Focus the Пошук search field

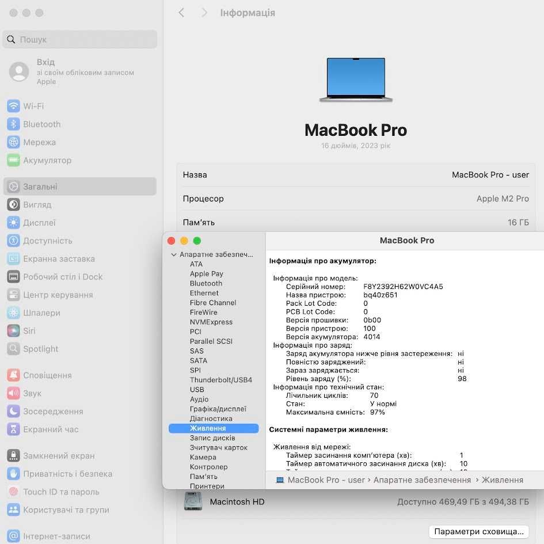pos(80,39)
